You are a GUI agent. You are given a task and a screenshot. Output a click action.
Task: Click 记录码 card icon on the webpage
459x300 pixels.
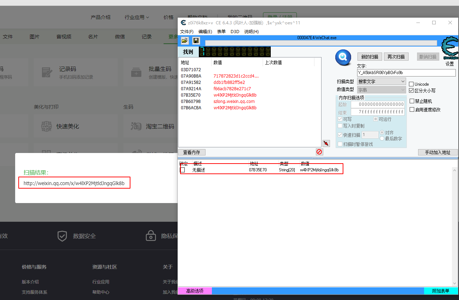click(47, 72)
